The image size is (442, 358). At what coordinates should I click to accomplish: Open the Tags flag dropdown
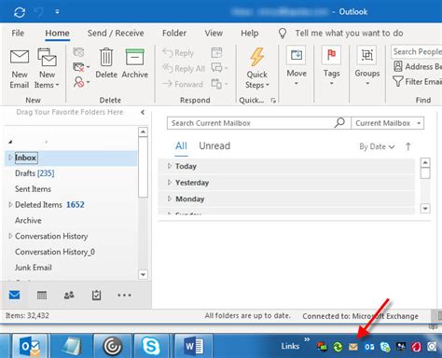tap(331, 66)
